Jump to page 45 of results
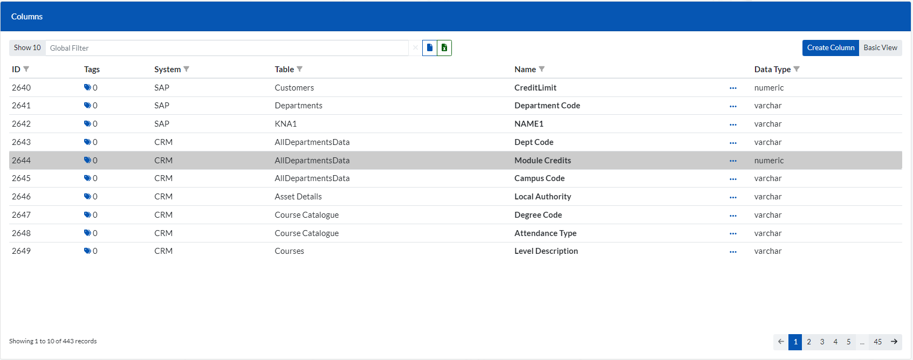This screenshot has width=913, height=360. pyautogui.click(x=878, y=342)
